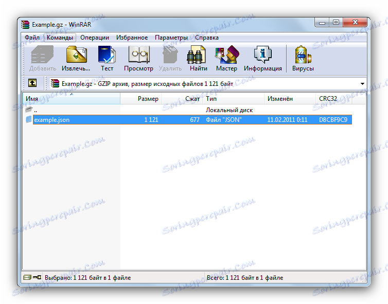Click the 677 packed size cell
The height and width of the screenshot is (304, 388).
point(195,120)
